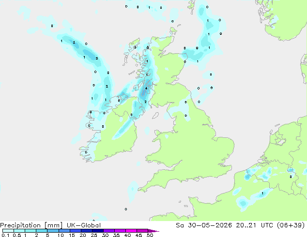Click the "50" legend scale label
The height and width of the screenshot is (237, 307).
pyautogui.click(x=150, y=235)
